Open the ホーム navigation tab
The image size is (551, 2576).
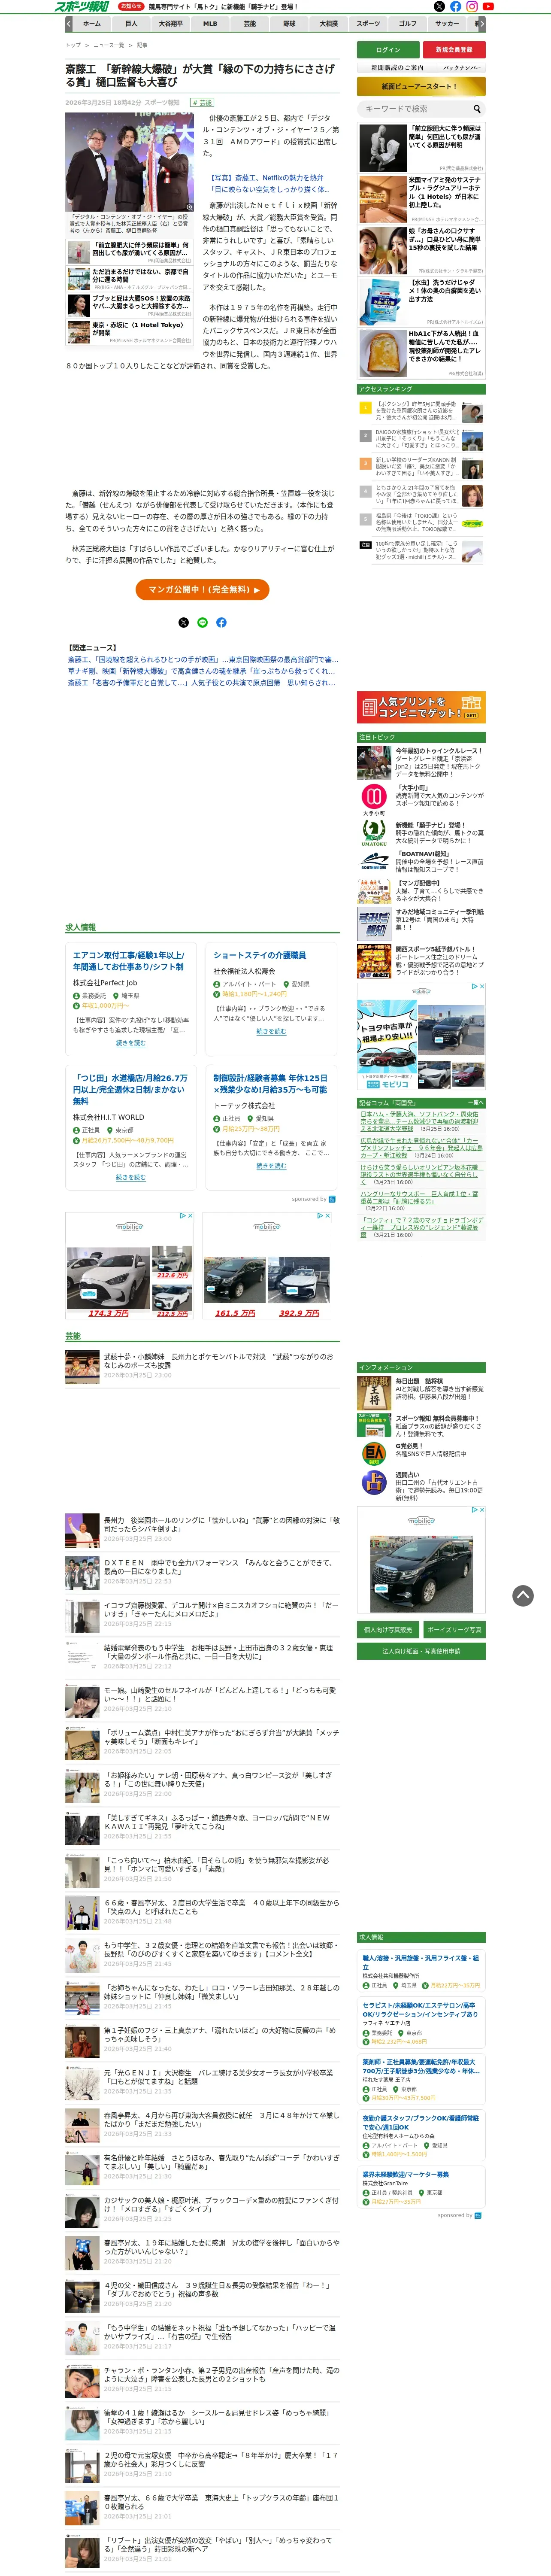pyautogui.click(x=91, y=23)
